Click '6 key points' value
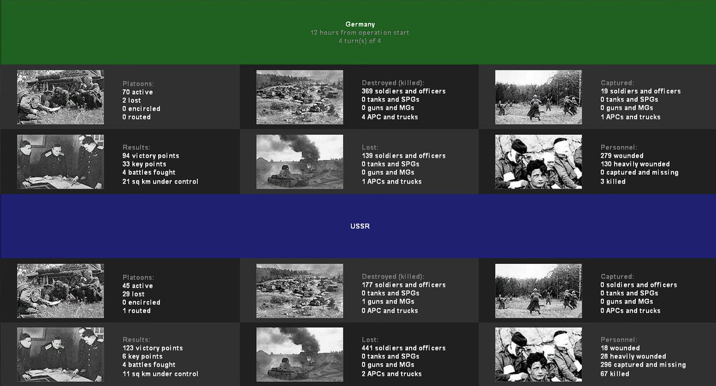Screen dimensions: 716x386 pyautogui.click(x=143, y=356)
